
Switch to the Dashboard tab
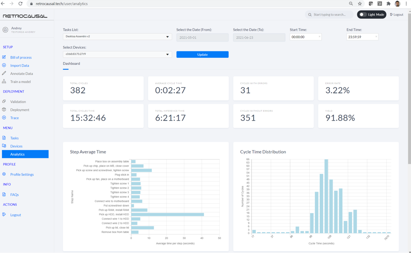pyautogui.click(x=71, y=64)
